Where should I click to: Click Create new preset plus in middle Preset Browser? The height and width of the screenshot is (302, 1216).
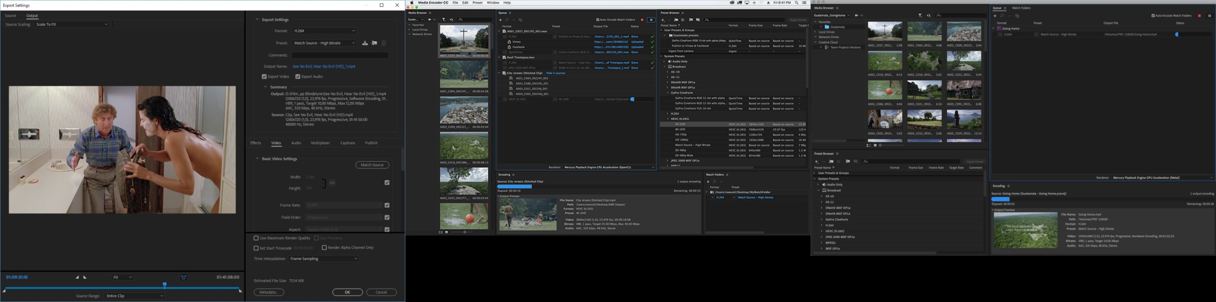663,20
